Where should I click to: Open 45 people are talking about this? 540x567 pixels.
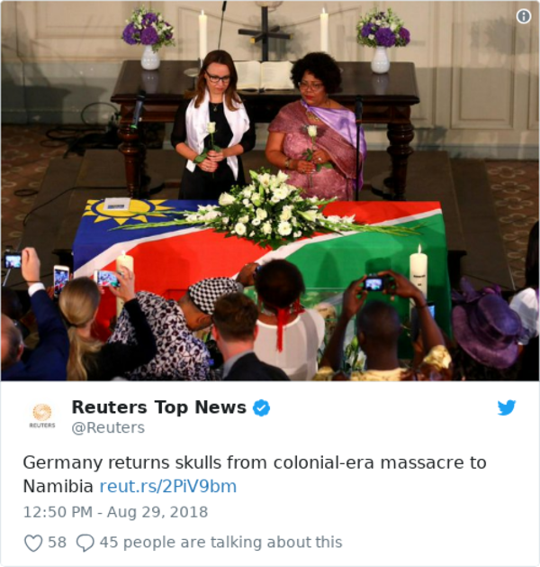click(220, 543)
